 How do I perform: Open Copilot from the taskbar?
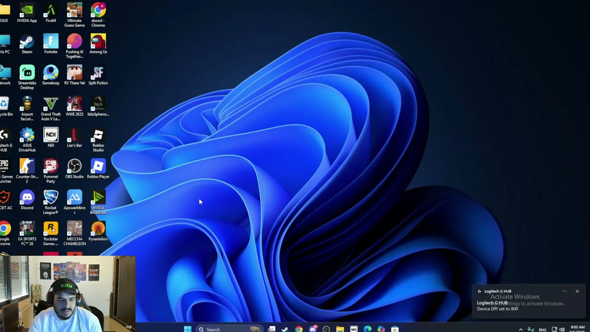pos(381,329)
